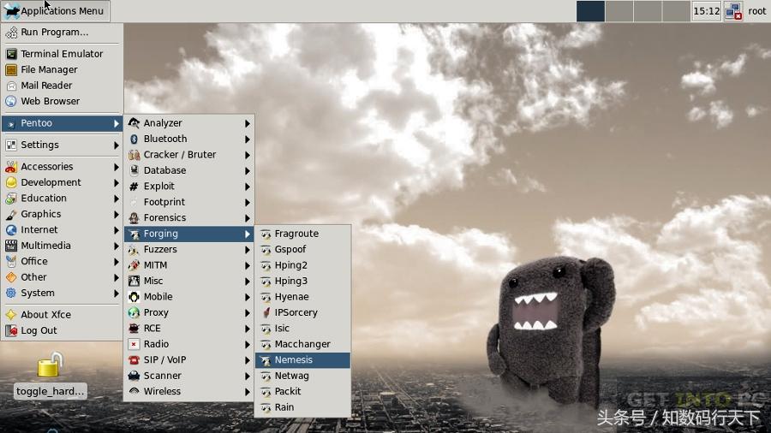Screen dimensions: 771x433
Task: Click Log Out in the menu
Action: (39, 330)
